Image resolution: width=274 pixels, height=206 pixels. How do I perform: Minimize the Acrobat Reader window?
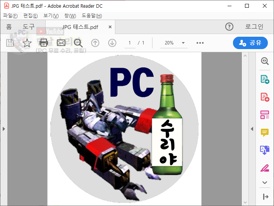pyautogui.click(x=229, y=6)
